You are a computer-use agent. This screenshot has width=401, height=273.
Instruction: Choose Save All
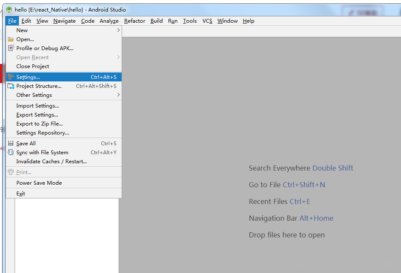click(x=64, y=143)
